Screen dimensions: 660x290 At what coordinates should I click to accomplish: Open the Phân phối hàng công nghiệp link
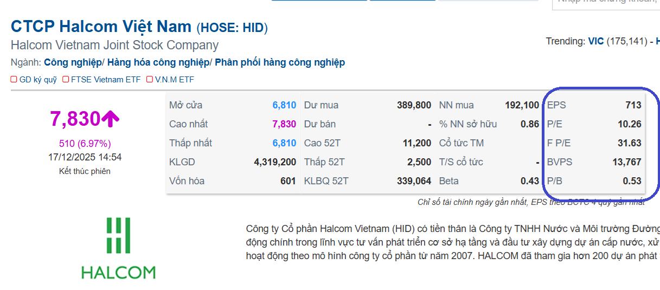[x=280, y=62]
